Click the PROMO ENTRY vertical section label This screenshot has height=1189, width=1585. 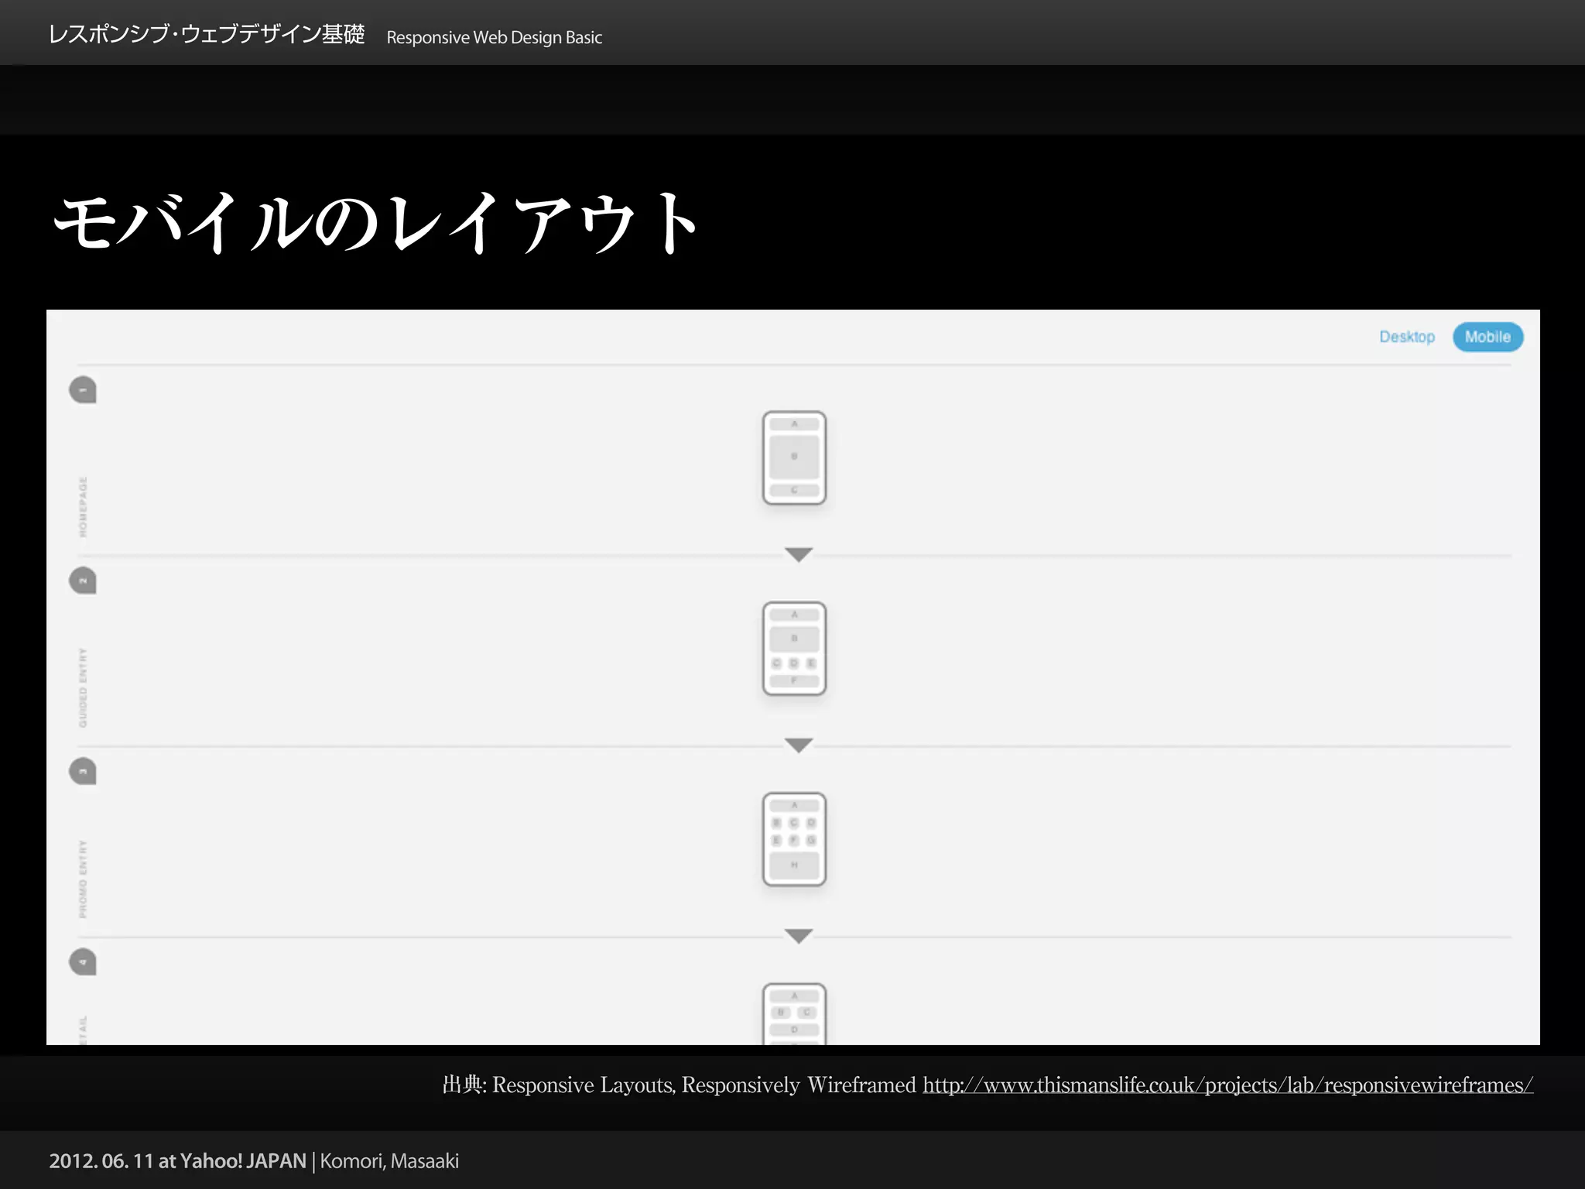pos(83,879)
